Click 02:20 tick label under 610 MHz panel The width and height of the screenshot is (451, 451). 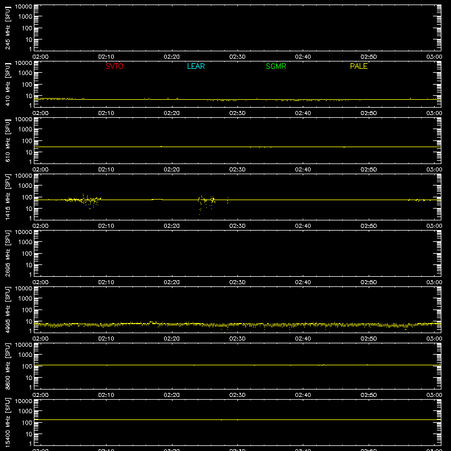click(172, 170)
